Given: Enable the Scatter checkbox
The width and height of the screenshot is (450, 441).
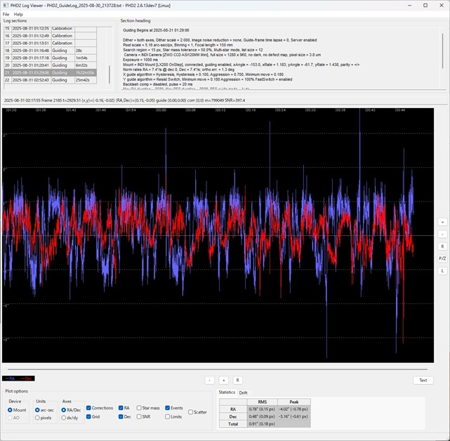Looking at the screenshot, I should (192, 412).
